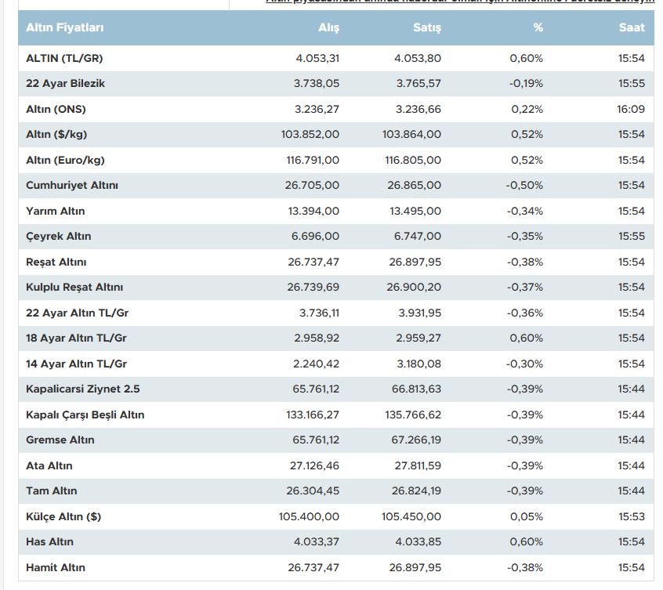This screenshot has width=663, height=590.
Task: Select the Altın (ONS) entry
Action: [56, 110]
